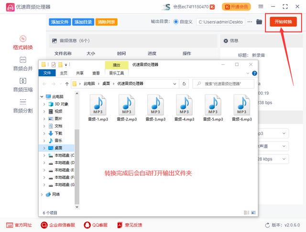Click the 添加目录 add folder button
306x232 pixels.
pos(83,22)
